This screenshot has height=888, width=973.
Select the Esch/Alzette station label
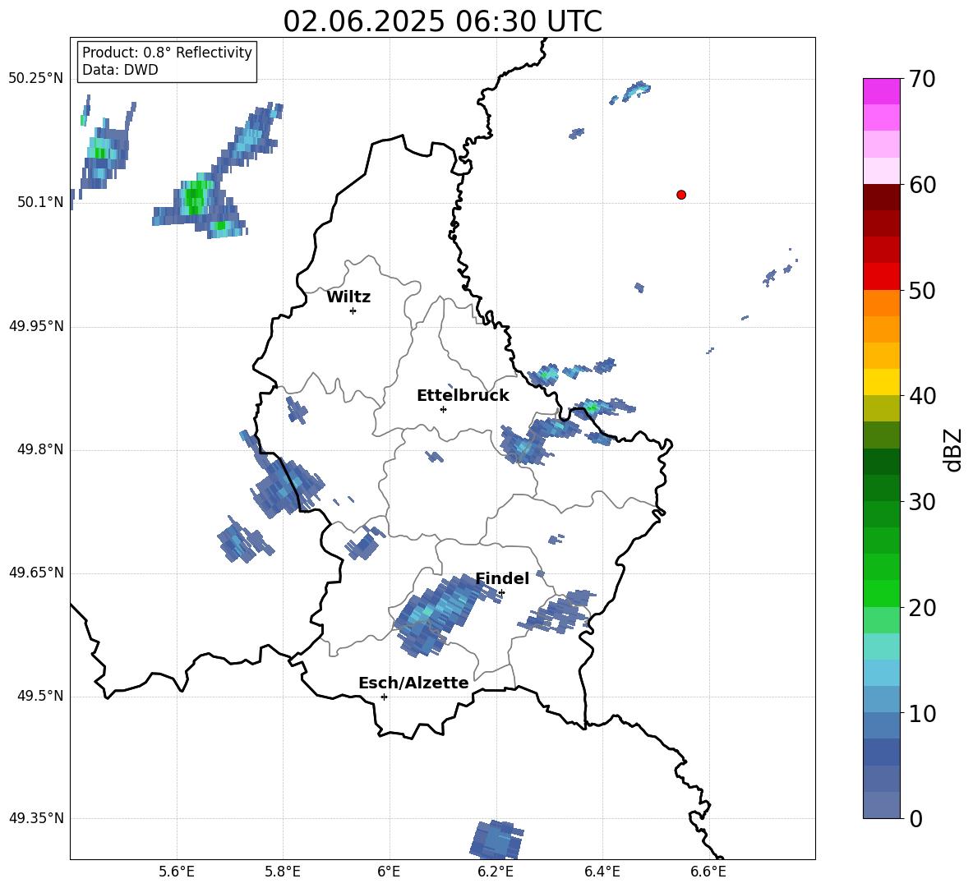click(413, 683)
